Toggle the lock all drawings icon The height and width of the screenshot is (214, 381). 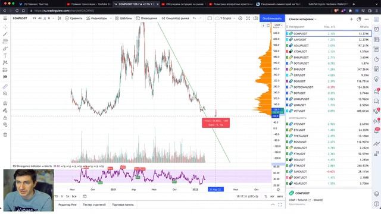(x=5, y=118)
